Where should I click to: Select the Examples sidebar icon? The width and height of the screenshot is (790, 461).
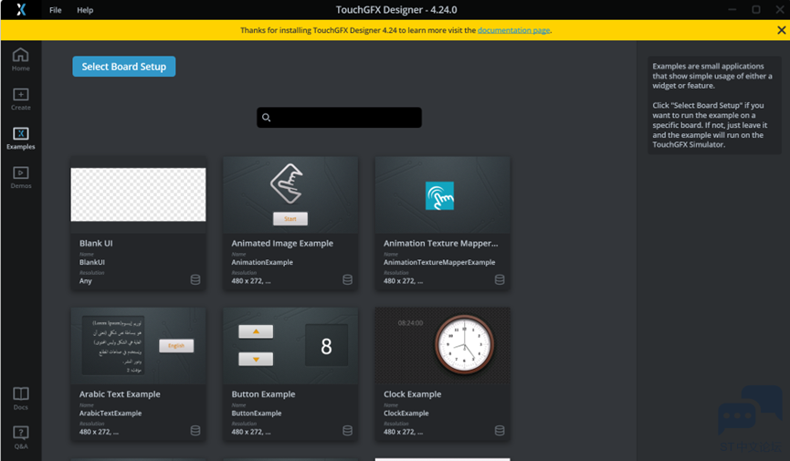[x=21, y=138]
